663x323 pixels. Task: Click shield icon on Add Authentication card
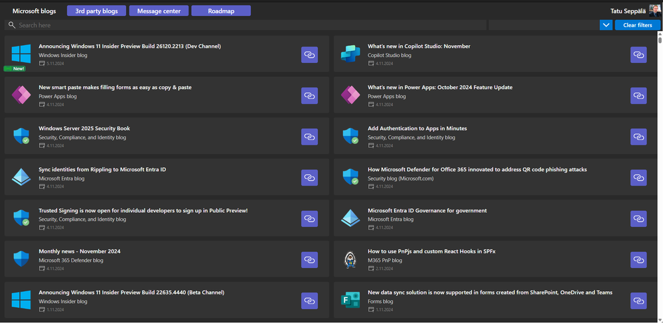[350, 136]
